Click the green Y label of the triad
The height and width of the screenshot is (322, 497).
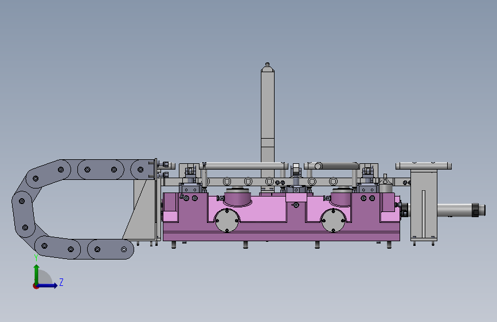pyautogui.click(x=36, y=258)
